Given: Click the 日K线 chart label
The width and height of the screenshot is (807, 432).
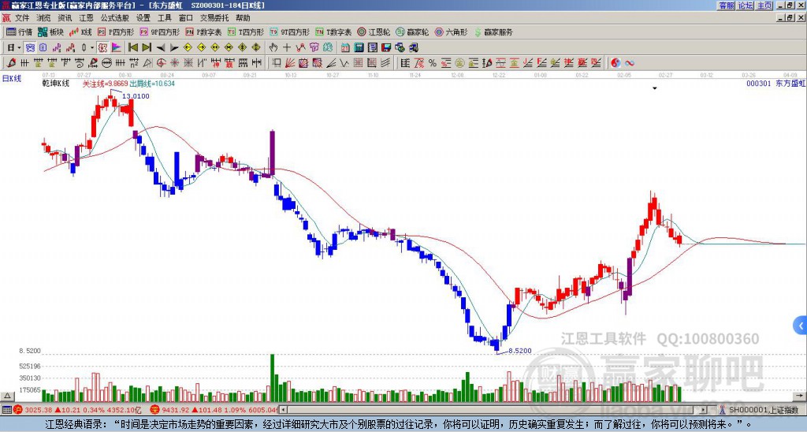Looking at the screenshot, I should pos(12,78).
